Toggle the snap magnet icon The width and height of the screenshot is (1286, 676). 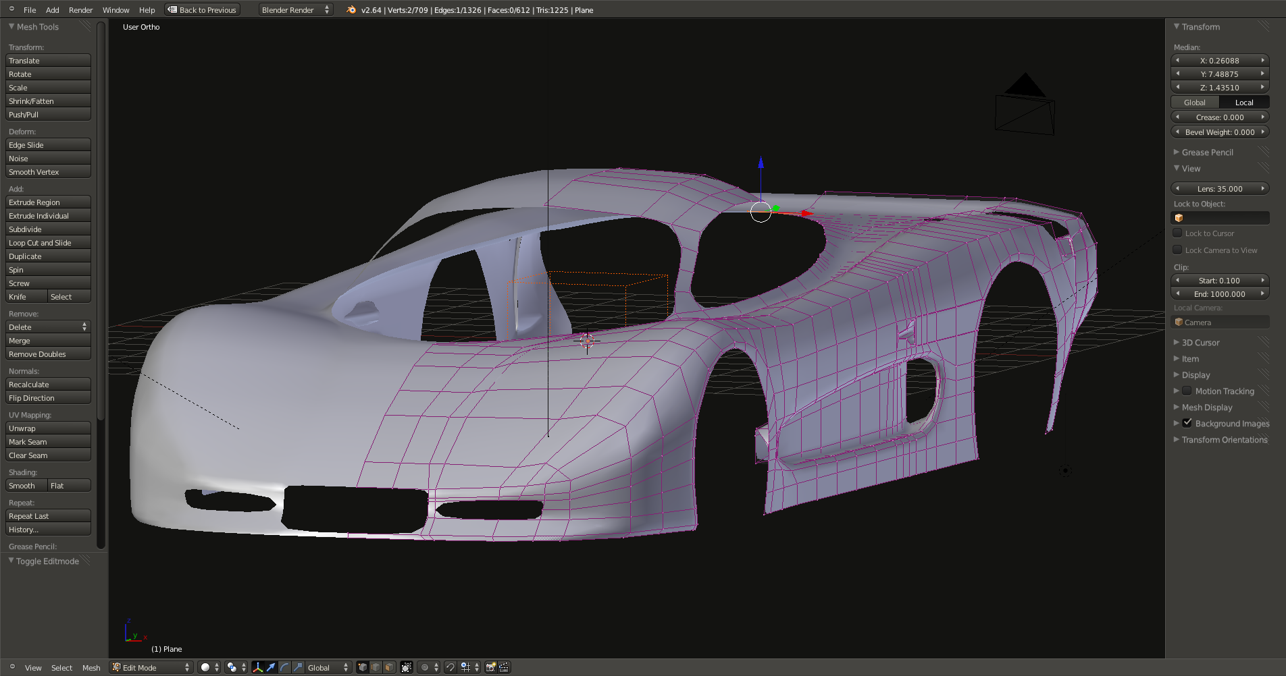point(451,667)
